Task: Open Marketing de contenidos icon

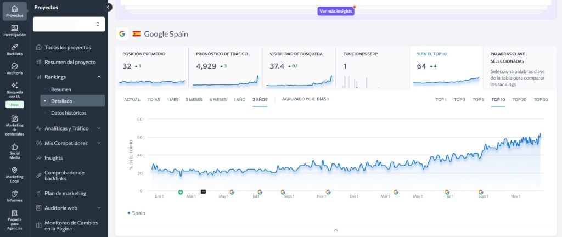Action: (14, 119)
